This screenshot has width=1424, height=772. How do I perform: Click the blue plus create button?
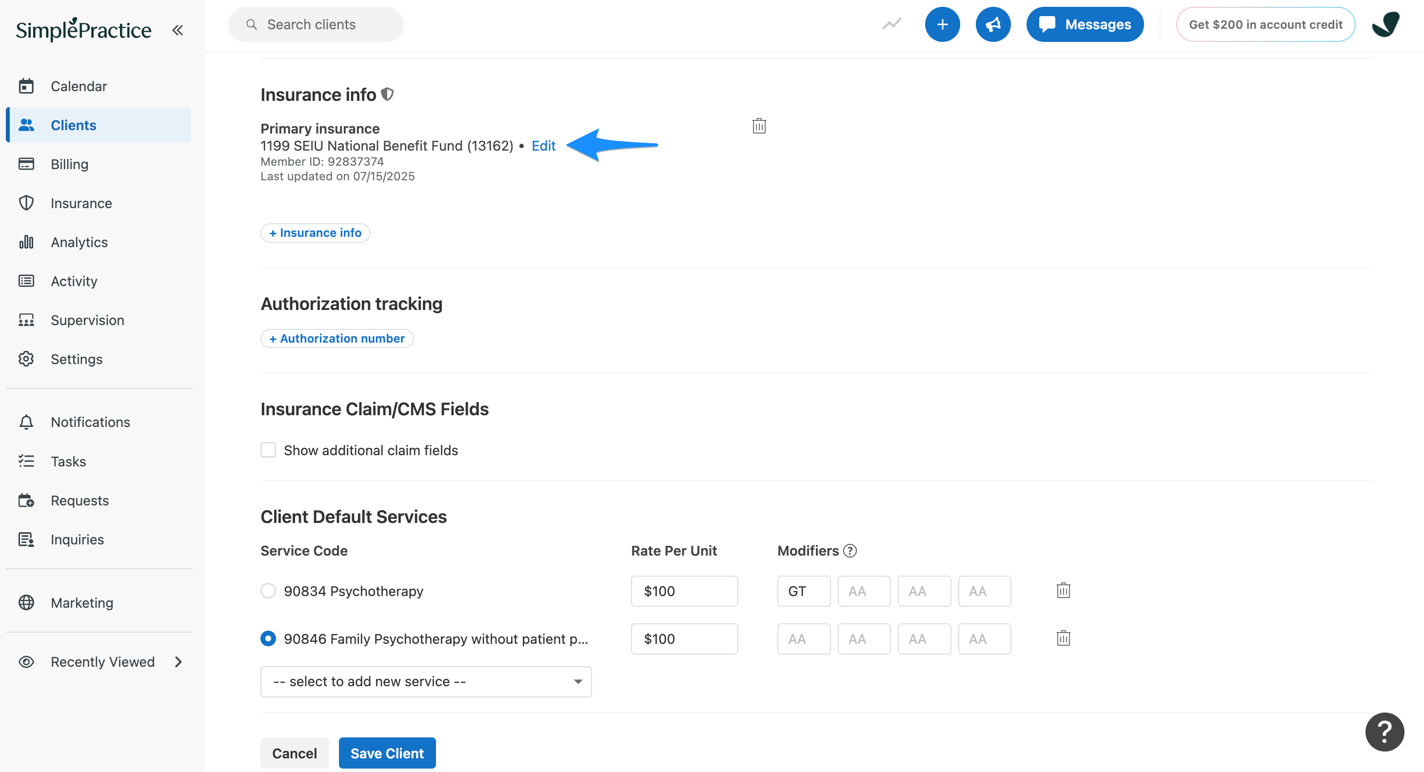click(x=942, y=24)
